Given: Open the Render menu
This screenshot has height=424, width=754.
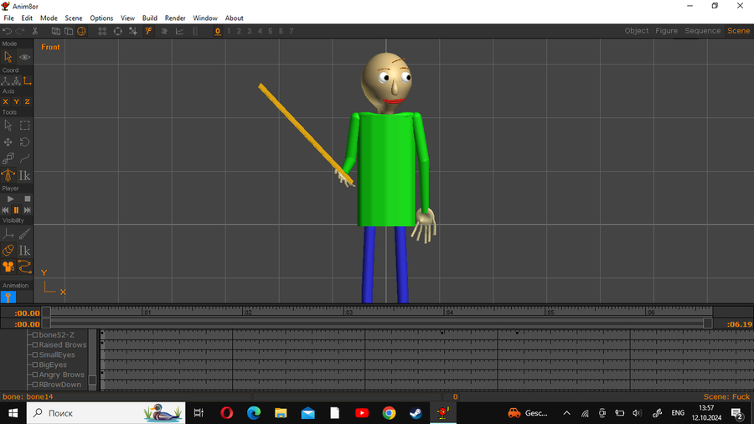Looking at the screenshot, I should coord(175,18).
